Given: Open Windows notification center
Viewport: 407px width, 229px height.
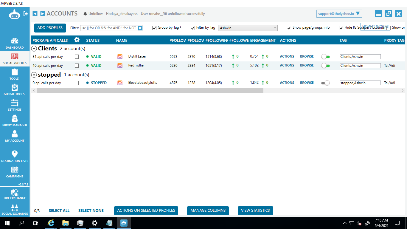Looking at the screenshot, I should [x=397, y=223].
